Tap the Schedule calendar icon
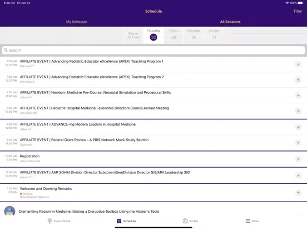This screenshot has width=307, height=230. click(119, 221)
